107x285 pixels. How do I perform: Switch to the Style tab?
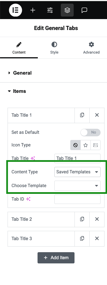(x=54, y=48)
